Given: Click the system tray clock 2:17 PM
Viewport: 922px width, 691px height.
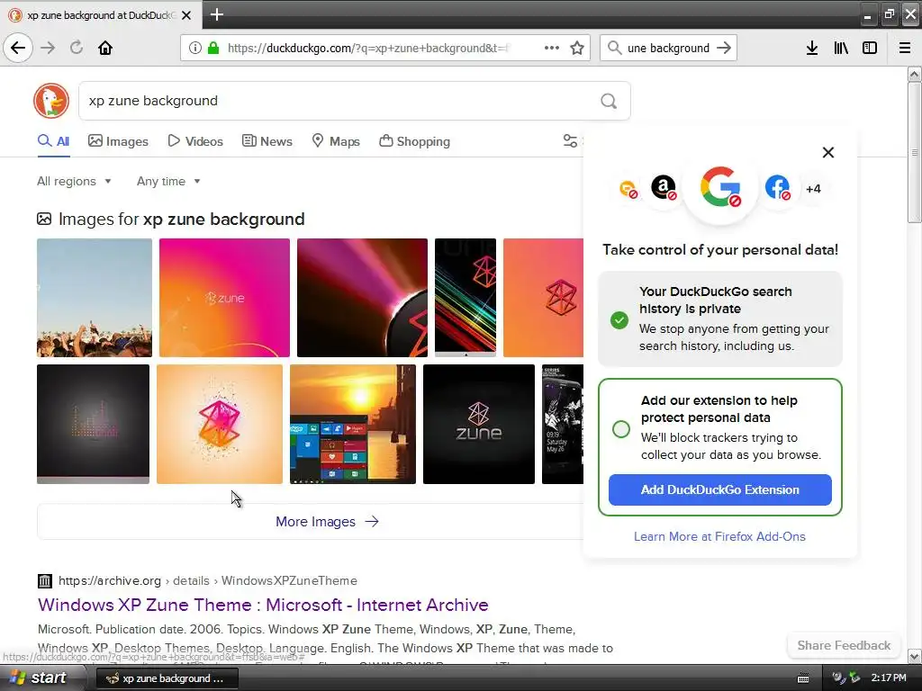Looking at the screenshot, I should click(x=889, y=678).
